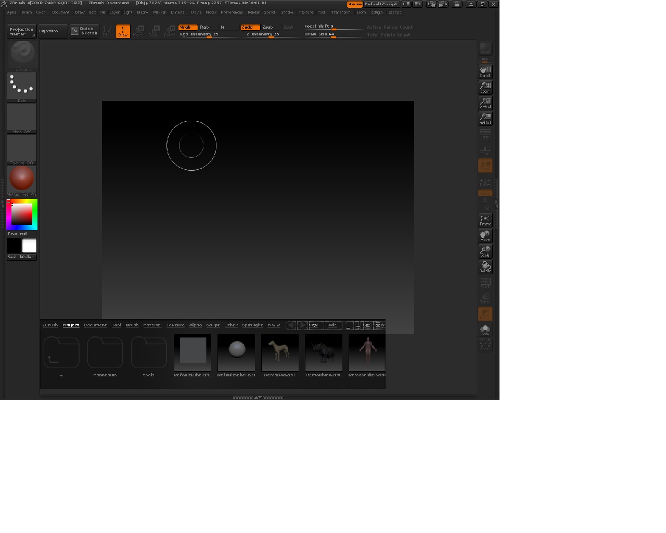Open the Render menu
The height and width of the screenshot is (533, 666).
pos(253,12)
